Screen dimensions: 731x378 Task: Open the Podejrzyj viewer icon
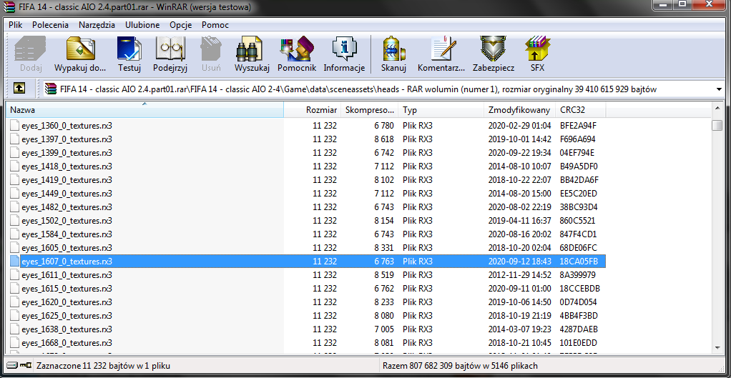(170, 49)
